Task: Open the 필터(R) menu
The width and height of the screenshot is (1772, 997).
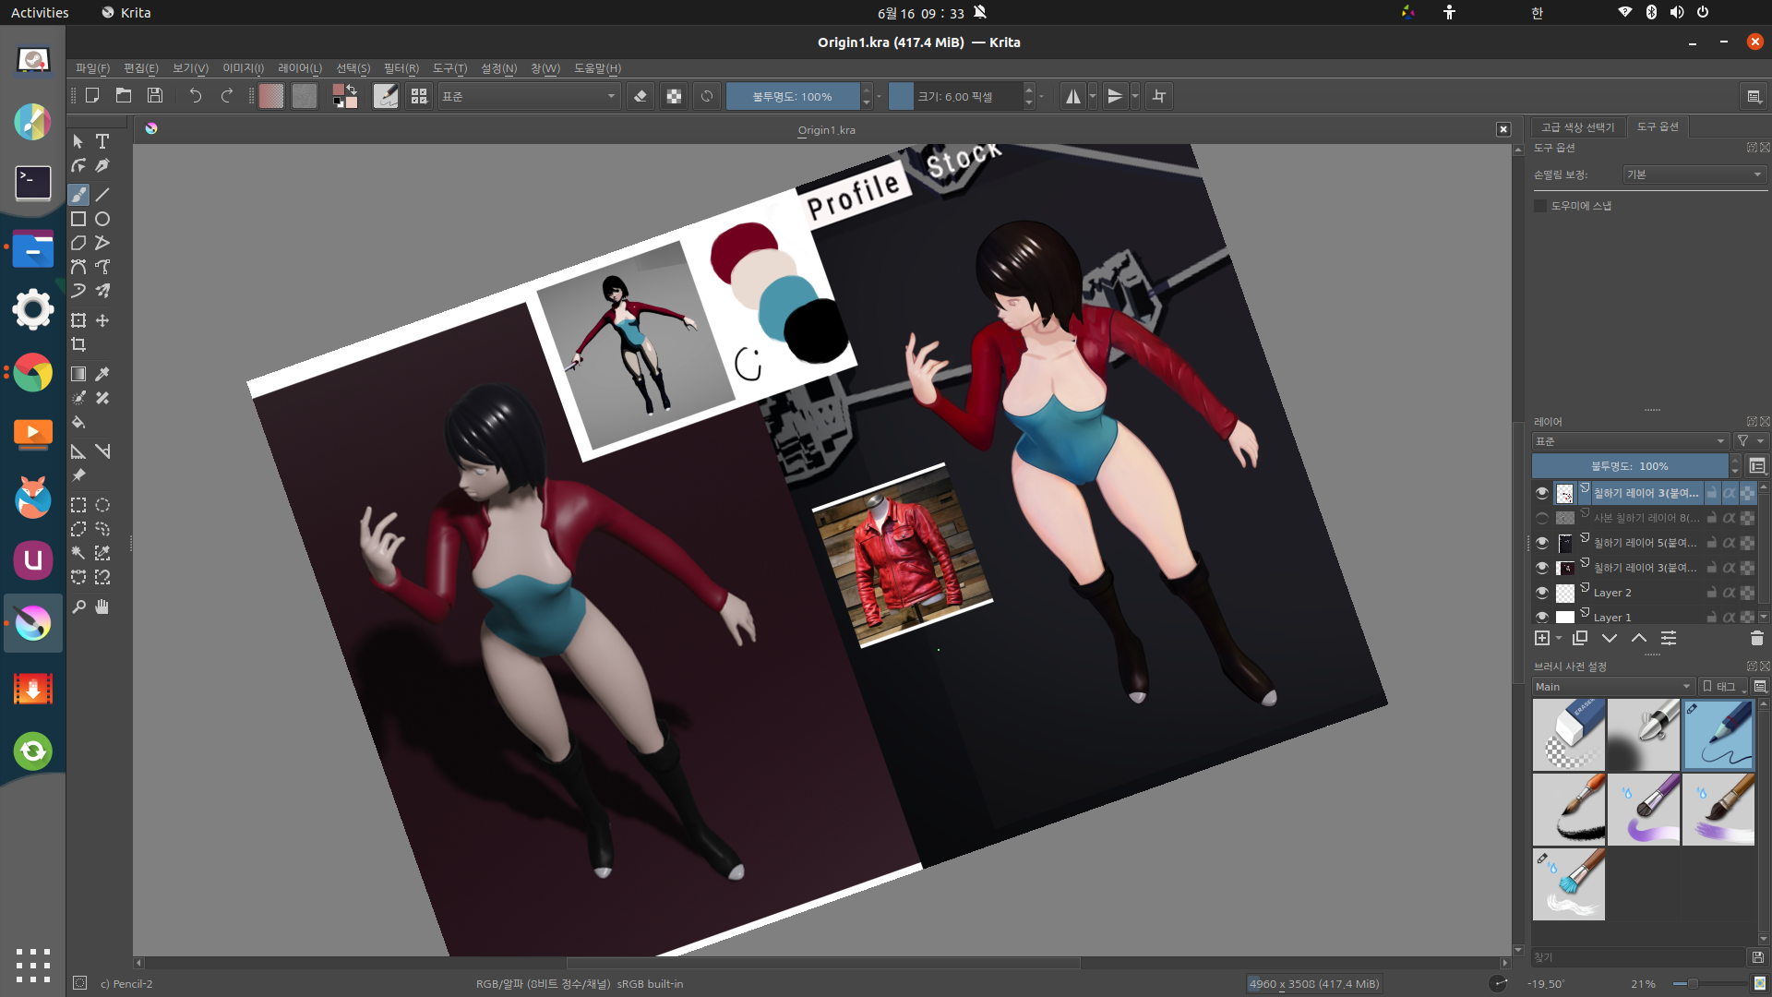Action: click(401, 68)
